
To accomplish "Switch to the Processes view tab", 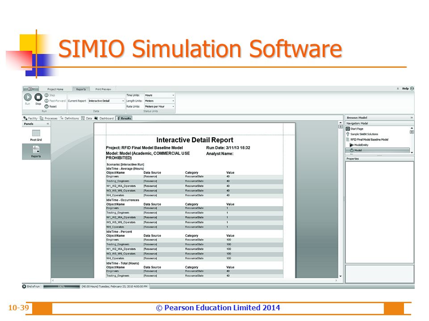I will pyautogui.click(x=49, y=118).
